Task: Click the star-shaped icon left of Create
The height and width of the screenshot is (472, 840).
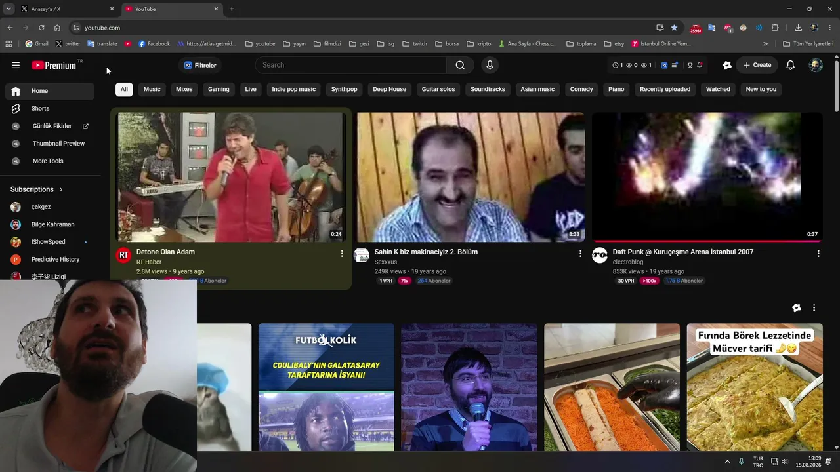Action: click(x=727, y=65)
